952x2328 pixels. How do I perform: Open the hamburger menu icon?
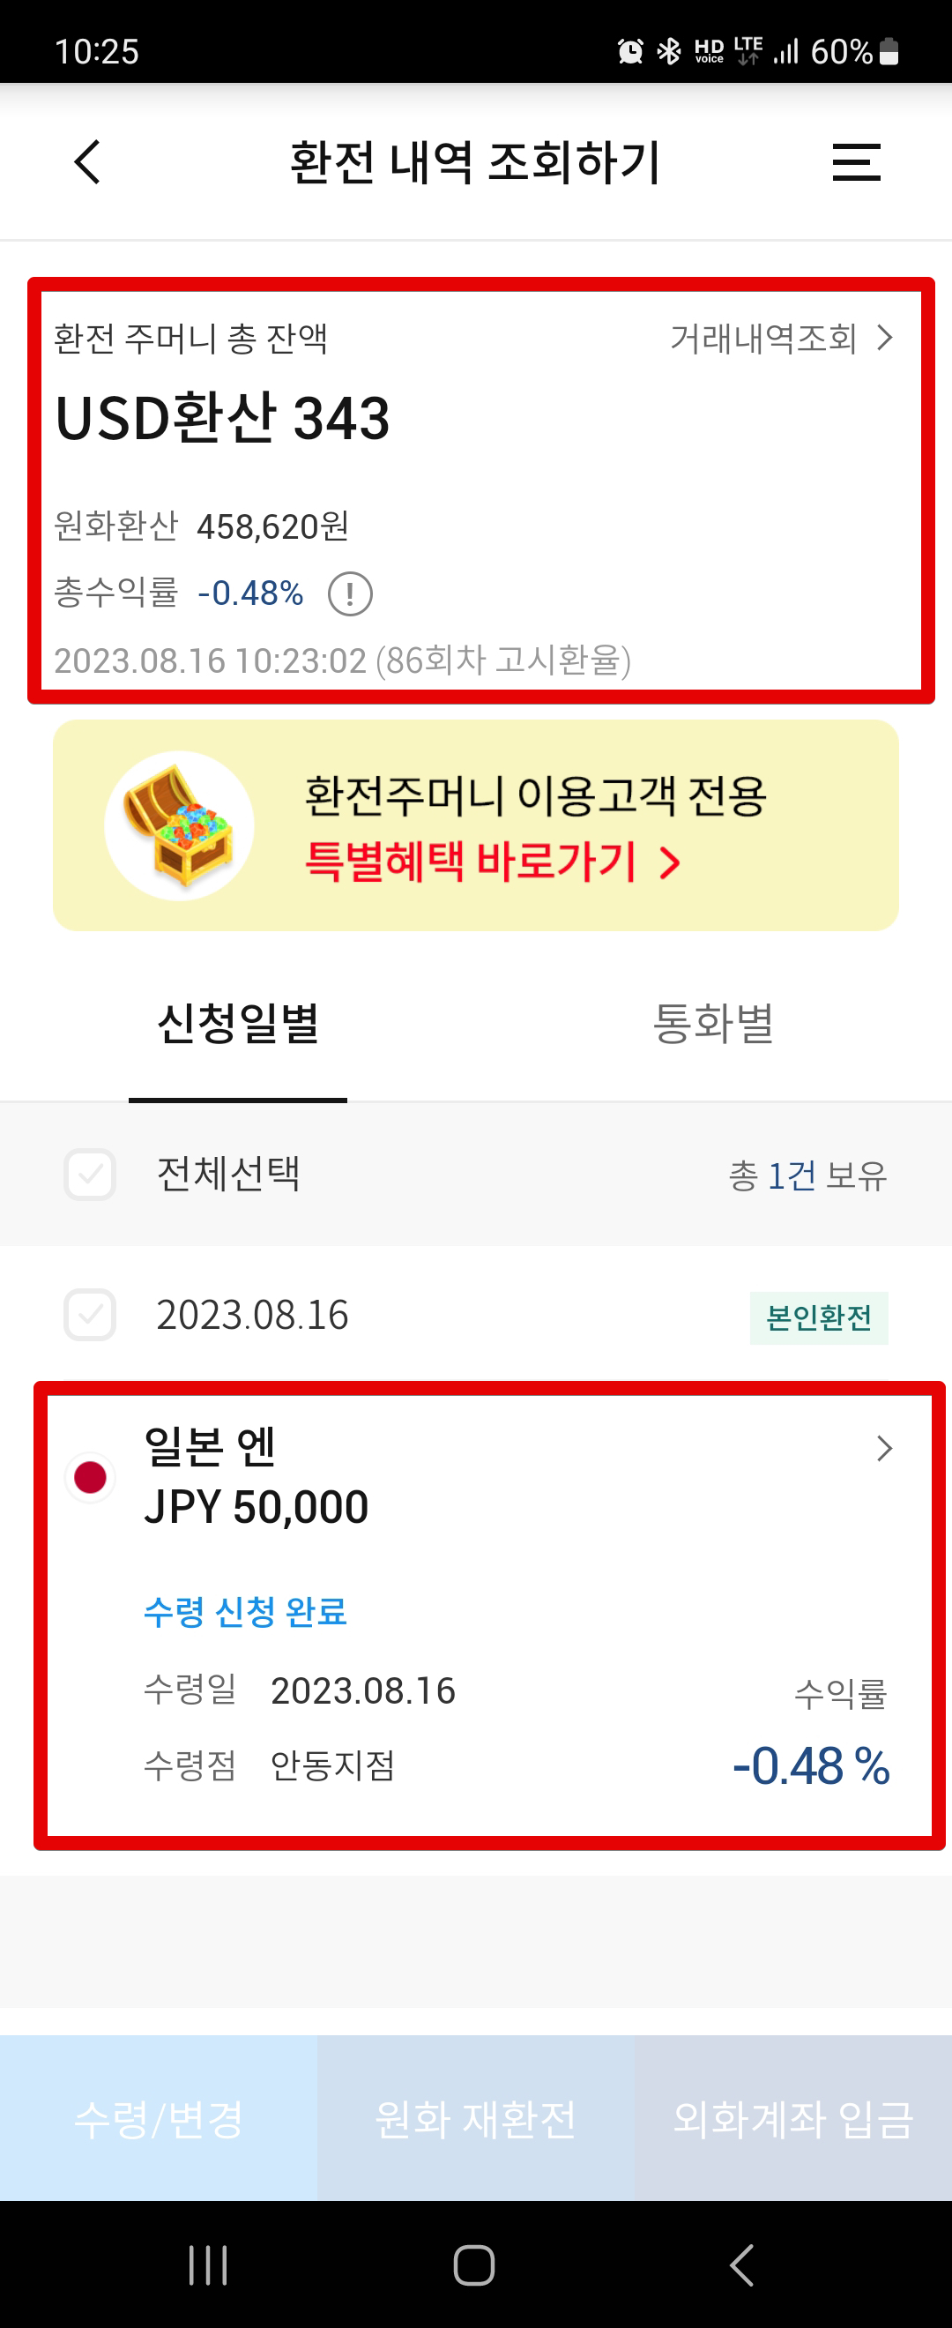855,161
